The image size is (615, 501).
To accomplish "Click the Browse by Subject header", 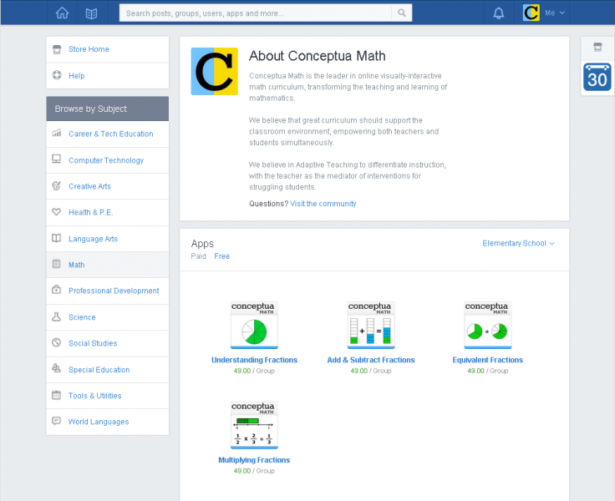I will click(x=108, y=109).
